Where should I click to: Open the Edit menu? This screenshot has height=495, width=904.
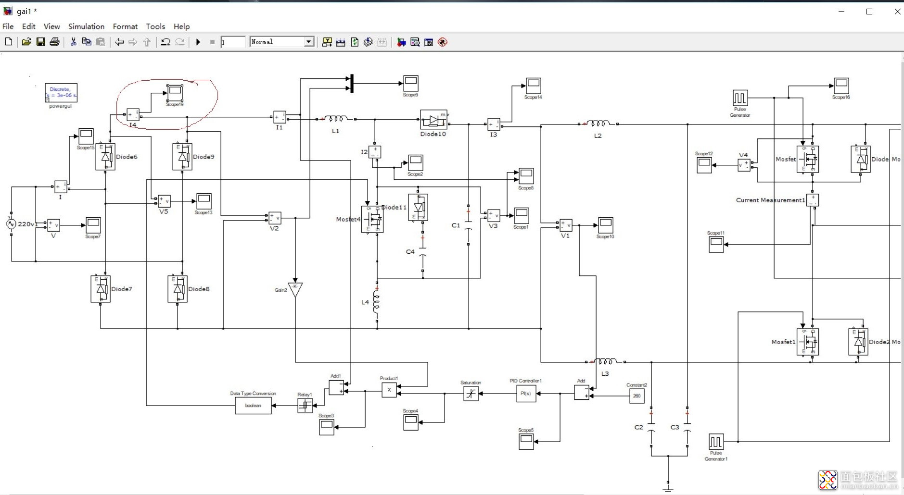tap(29, 26)
